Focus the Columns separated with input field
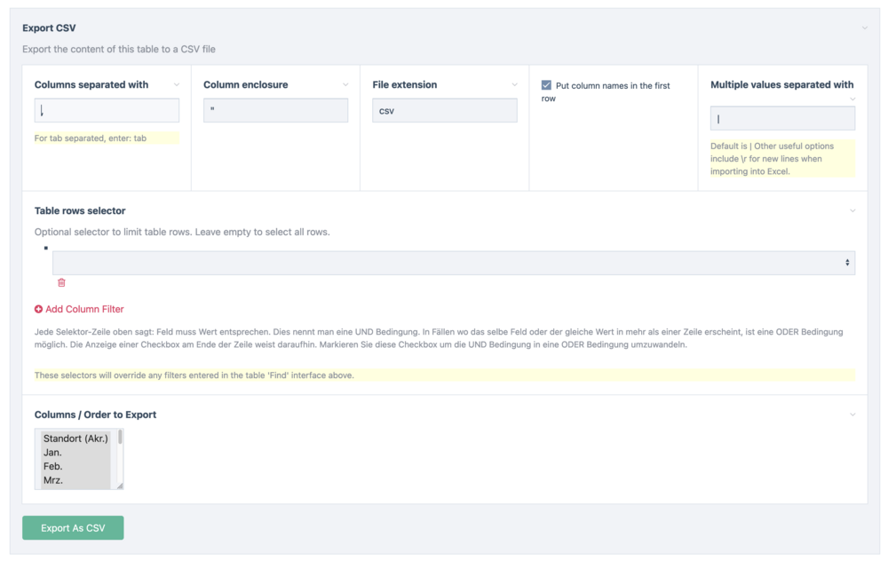The height and width of the screenshot is (561, 888). click(107, 111)
